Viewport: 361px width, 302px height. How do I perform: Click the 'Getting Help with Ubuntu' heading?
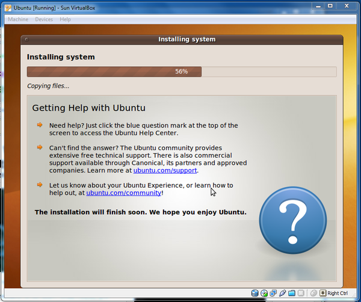(x=88, y=108)
